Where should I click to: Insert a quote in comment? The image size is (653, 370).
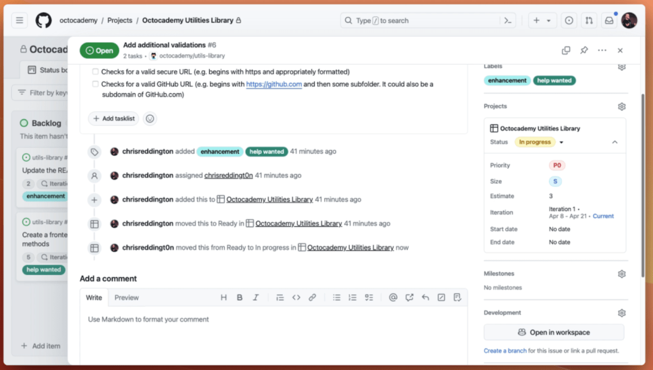(280, 298)
